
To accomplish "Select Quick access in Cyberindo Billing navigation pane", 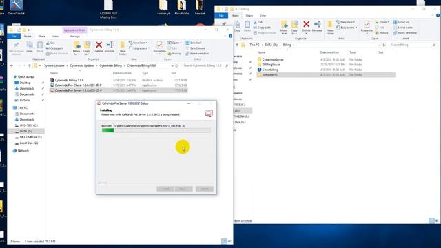I will (26, 76).
